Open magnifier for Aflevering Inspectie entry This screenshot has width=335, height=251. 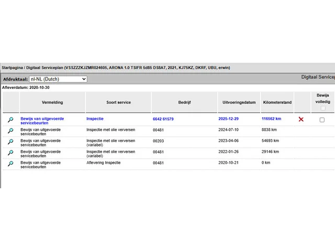tap(10, 163)
